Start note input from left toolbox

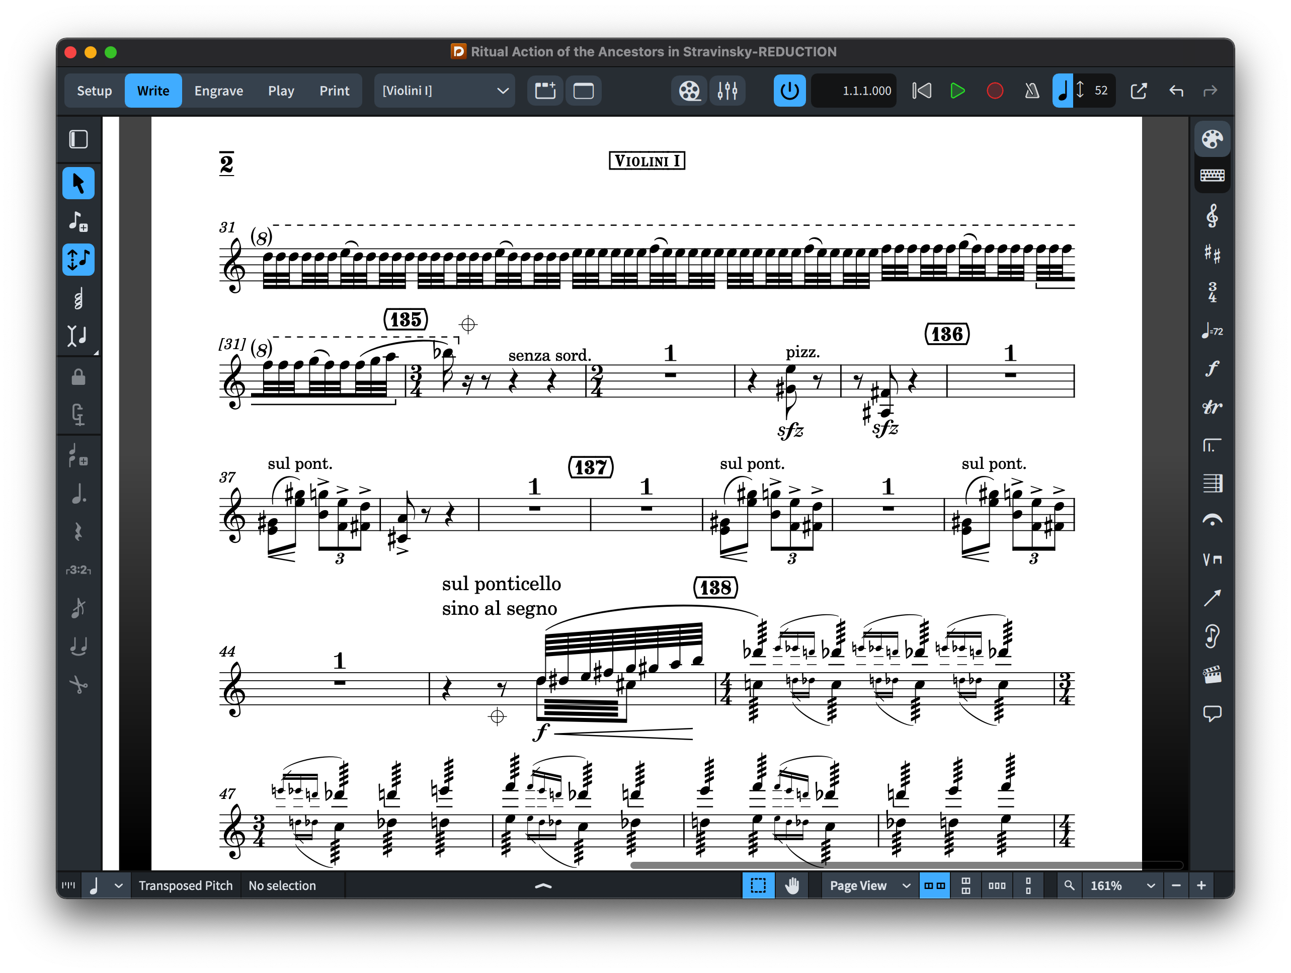click(x=78, y=221)
